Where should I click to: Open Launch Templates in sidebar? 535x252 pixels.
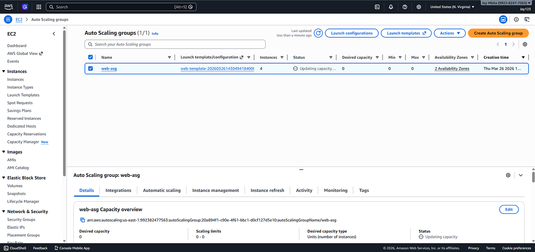point(23,95)
